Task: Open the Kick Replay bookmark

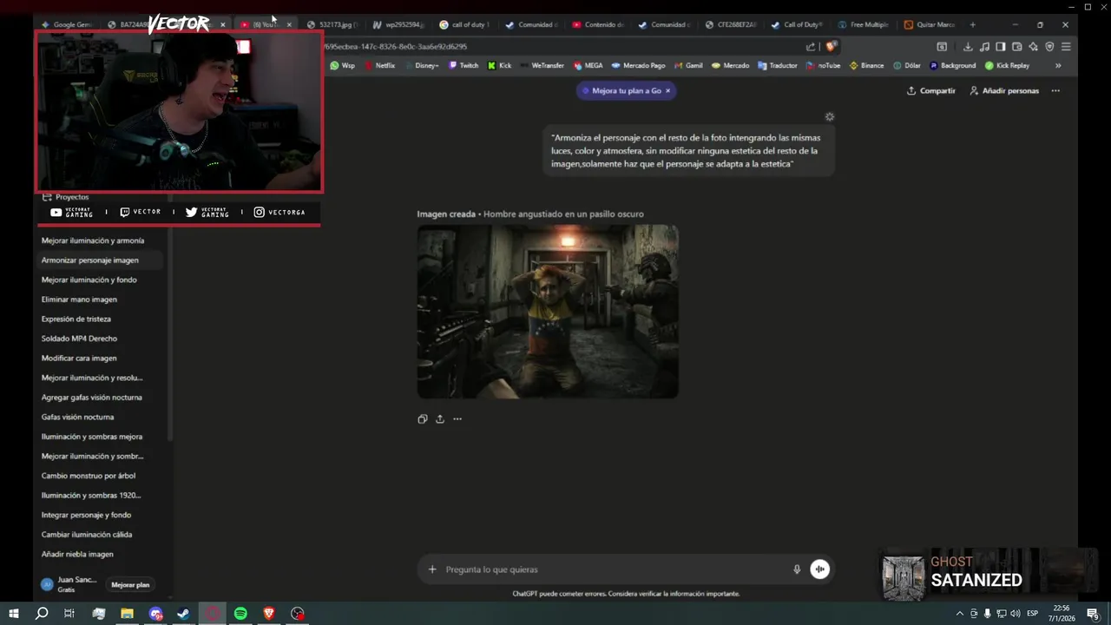Action: [1007, 65]
